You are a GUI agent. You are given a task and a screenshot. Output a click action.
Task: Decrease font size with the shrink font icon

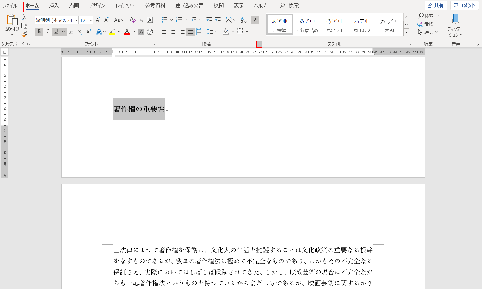(x=107, y=20)
